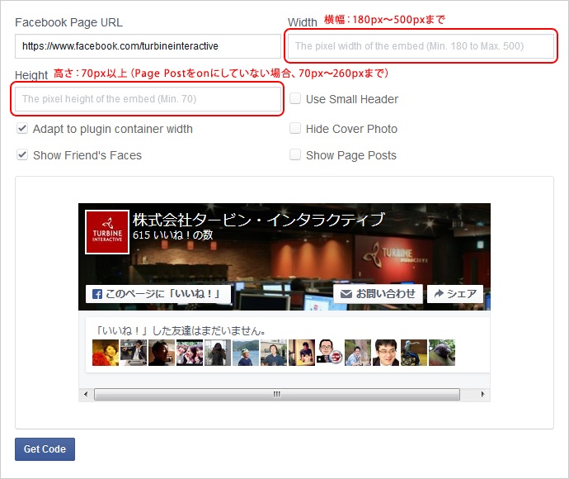The height and width of the screenshot is (479, 569).
Task: Click the お問い合わせ contact button
Action: 379,294
